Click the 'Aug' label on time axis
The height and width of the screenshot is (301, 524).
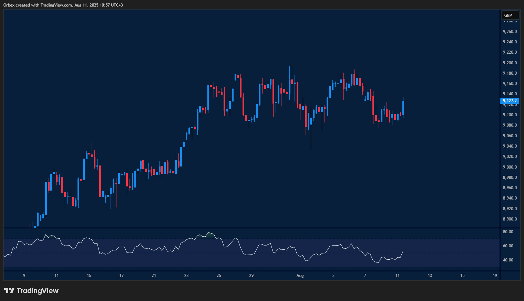click(x=300, y=276)
